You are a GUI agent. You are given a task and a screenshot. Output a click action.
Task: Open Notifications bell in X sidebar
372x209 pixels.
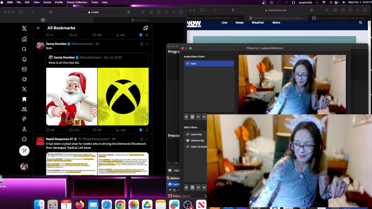click(24, 59)
